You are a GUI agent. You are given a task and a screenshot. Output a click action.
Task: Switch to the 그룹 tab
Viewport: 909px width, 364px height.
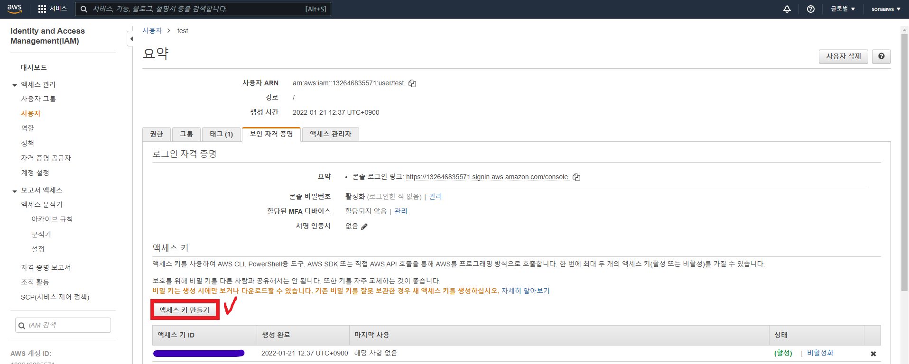click(x=186, y=134)
